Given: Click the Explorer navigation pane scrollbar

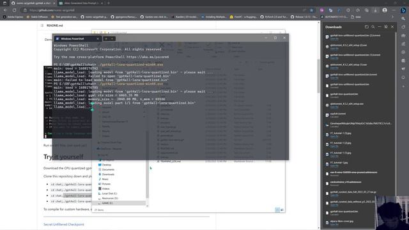Looking at the screenshot, I should click(147, 164).
